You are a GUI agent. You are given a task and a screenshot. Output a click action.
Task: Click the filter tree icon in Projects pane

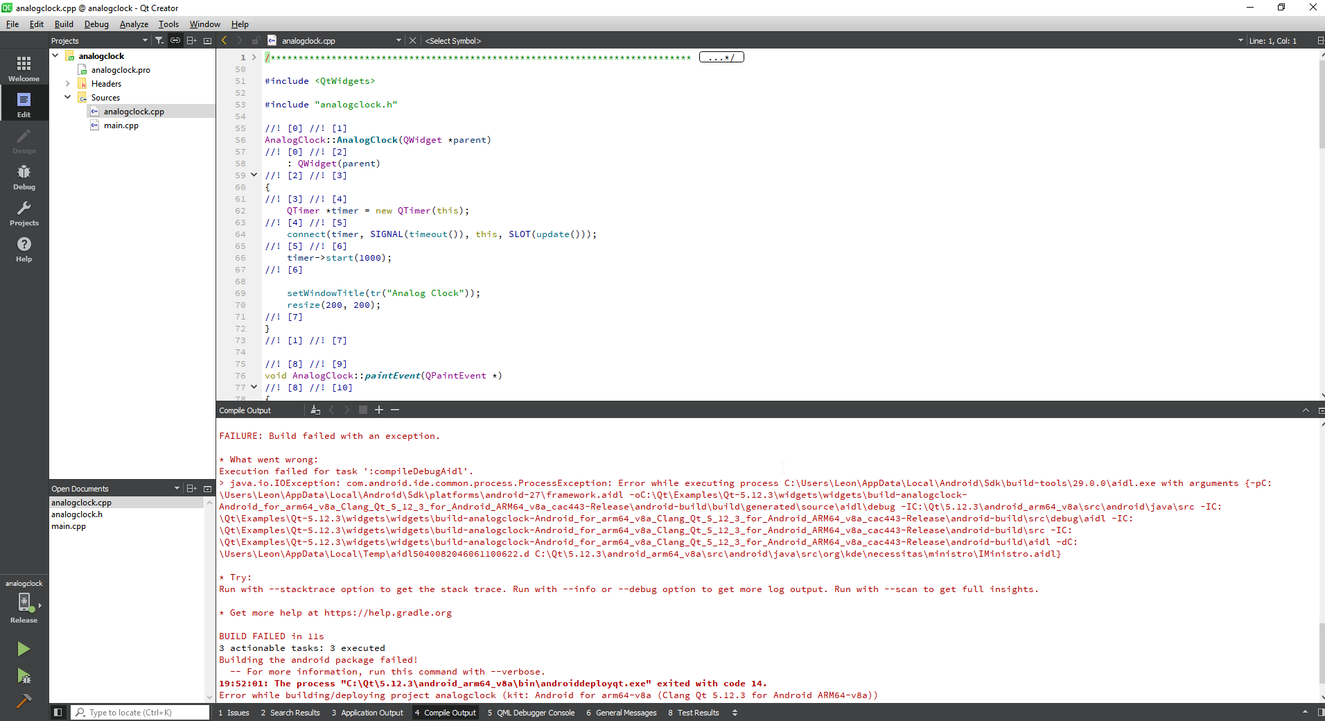(x=159, y=41)
